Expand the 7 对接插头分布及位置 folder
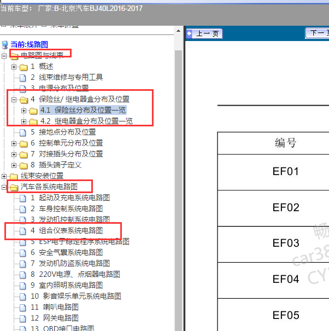Screen dimensions: 329x331 (x=14, y=154)
